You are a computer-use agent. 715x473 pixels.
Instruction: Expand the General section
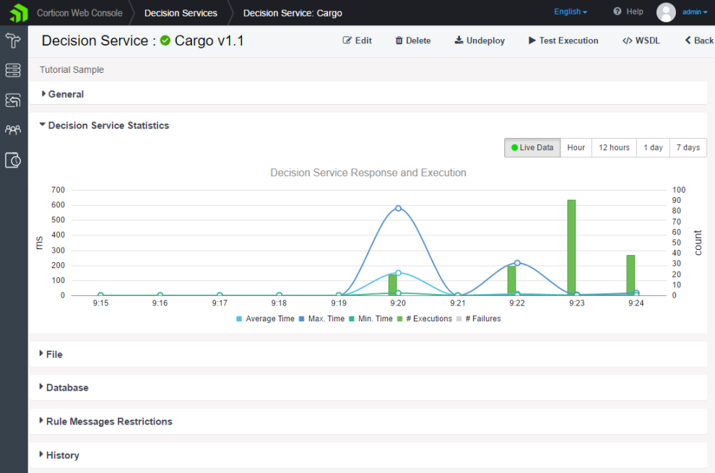62,94
